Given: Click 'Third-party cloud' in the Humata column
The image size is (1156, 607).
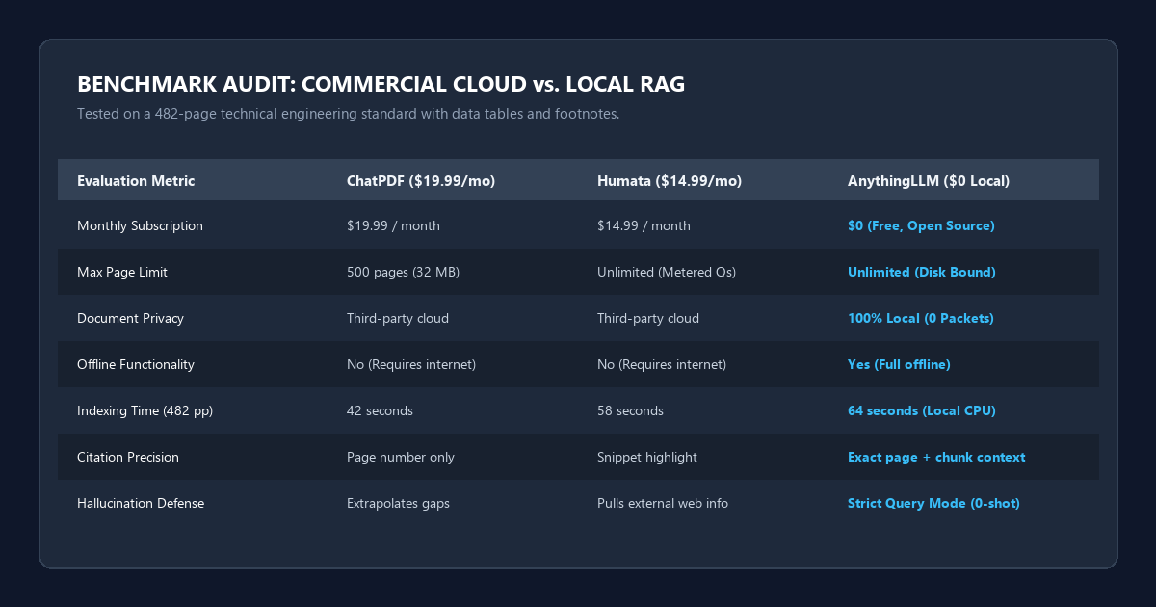Looking at the screenshot, I should click(648, 318).
